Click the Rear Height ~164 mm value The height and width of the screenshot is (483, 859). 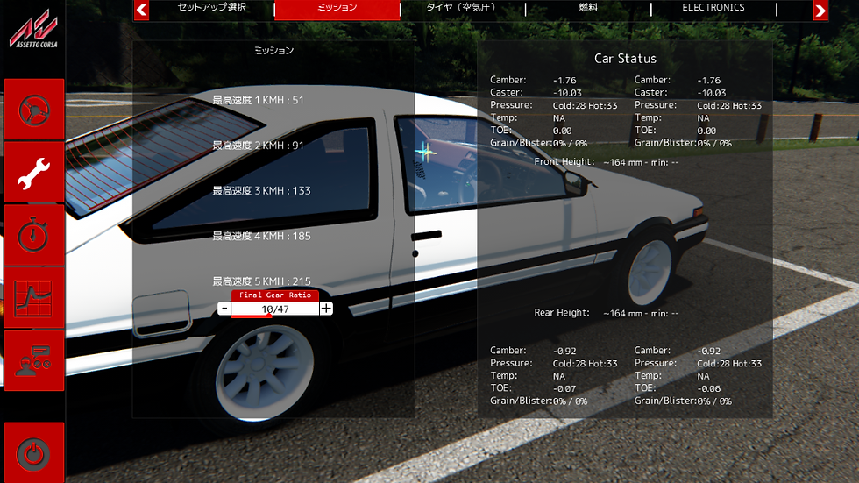641,314
